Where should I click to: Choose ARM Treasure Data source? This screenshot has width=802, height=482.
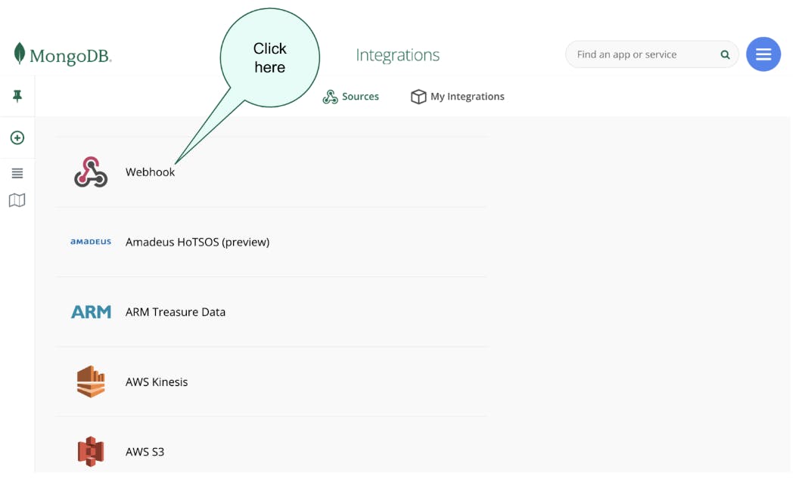[x=176, y=312]
